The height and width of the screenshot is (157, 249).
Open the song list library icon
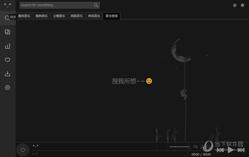[7, 32]
